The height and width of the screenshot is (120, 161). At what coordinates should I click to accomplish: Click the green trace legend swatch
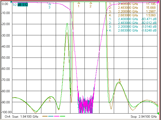62,116
